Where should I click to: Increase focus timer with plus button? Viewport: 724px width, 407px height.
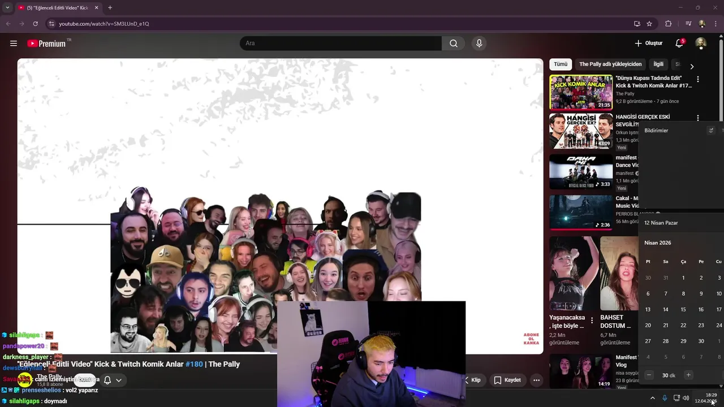point(688,375)
